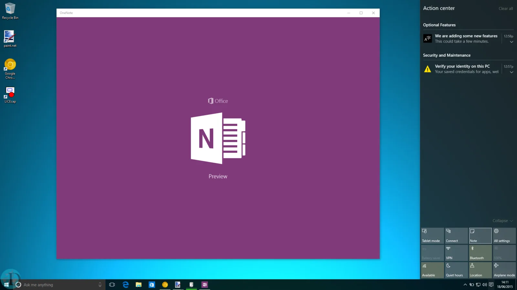Click the Optional Features group header

coord(439,25)
